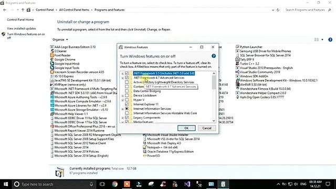The height and width of the screenshot is (189, 336).
Task: Open the Organize dropdown menu
Action: (60, 40)
